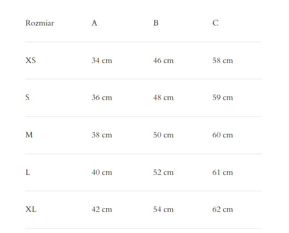Viewport: 289px width, 233px height.
Task: Click the 60 cm cell
Action: [x=222, y=135]
